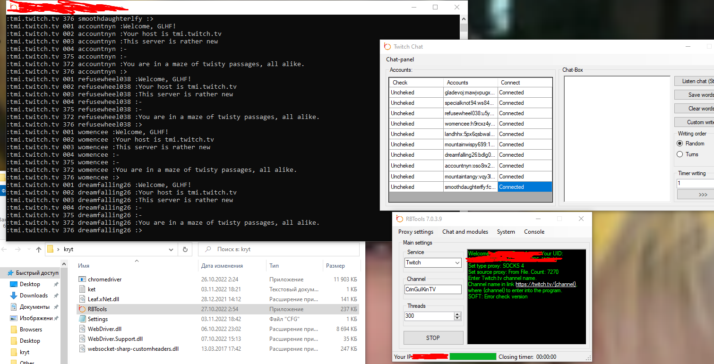
Task: Expand the Service dropdown showing Twitch
Action: [x=457, y=262]
